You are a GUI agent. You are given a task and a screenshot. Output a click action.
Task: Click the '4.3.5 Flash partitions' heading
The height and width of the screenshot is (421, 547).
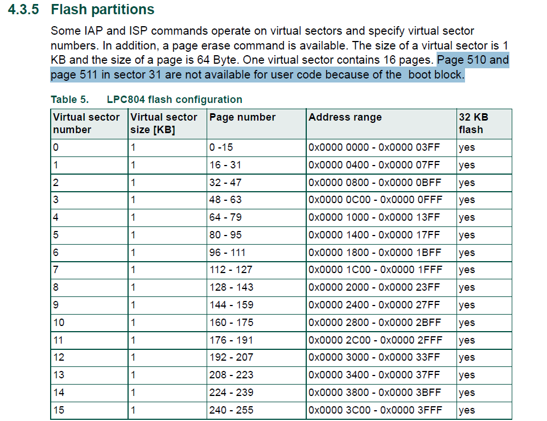[81, 10]
